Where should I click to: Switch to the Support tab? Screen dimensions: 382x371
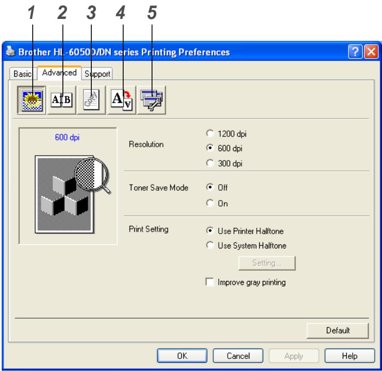click(x=97, y=74)
